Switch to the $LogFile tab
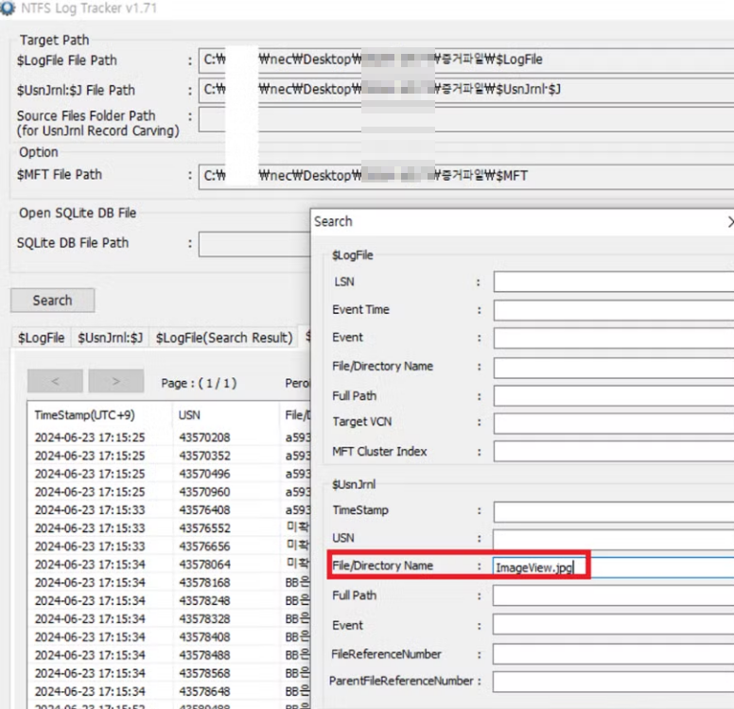Viewport: 734px width, 709px height. pyautogui.click(x=42, y=337)
